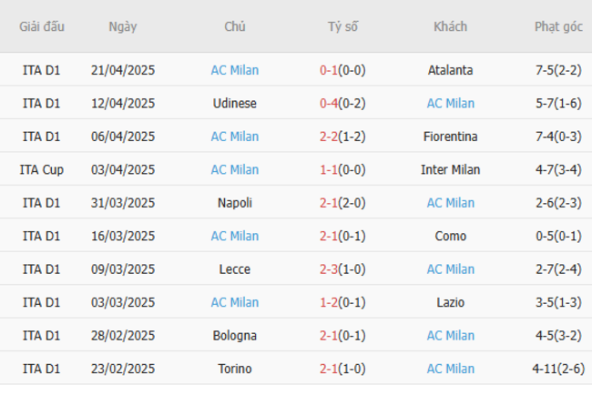
Task: Click the Tỷ số column header
Action: [x=342, y=26]
